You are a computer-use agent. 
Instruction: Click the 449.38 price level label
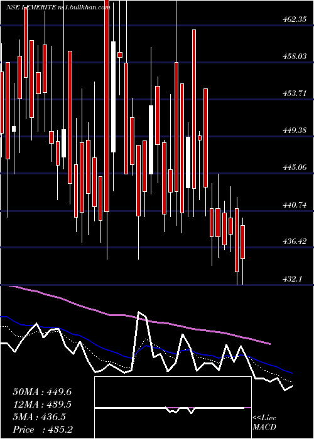pos(295,130)
